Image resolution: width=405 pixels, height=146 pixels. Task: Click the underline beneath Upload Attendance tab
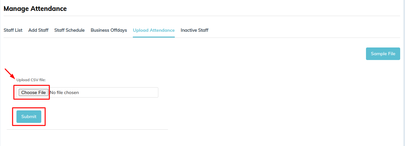154,37
